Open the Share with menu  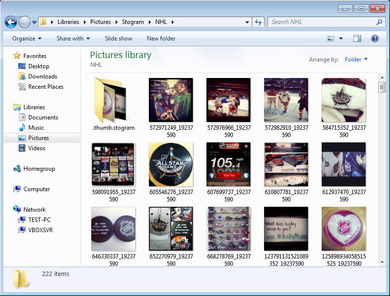coord(73,39)
